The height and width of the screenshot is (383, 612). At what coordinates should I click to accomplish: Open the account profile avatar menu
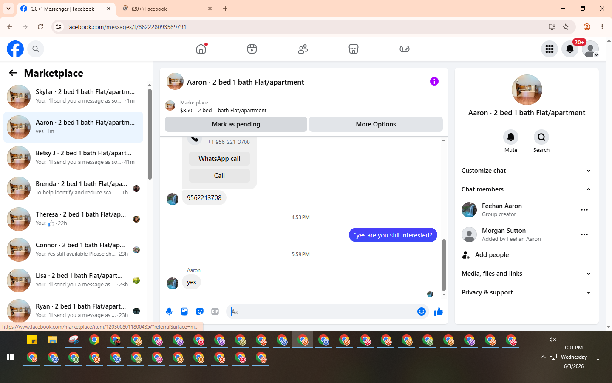pos(590,49)
